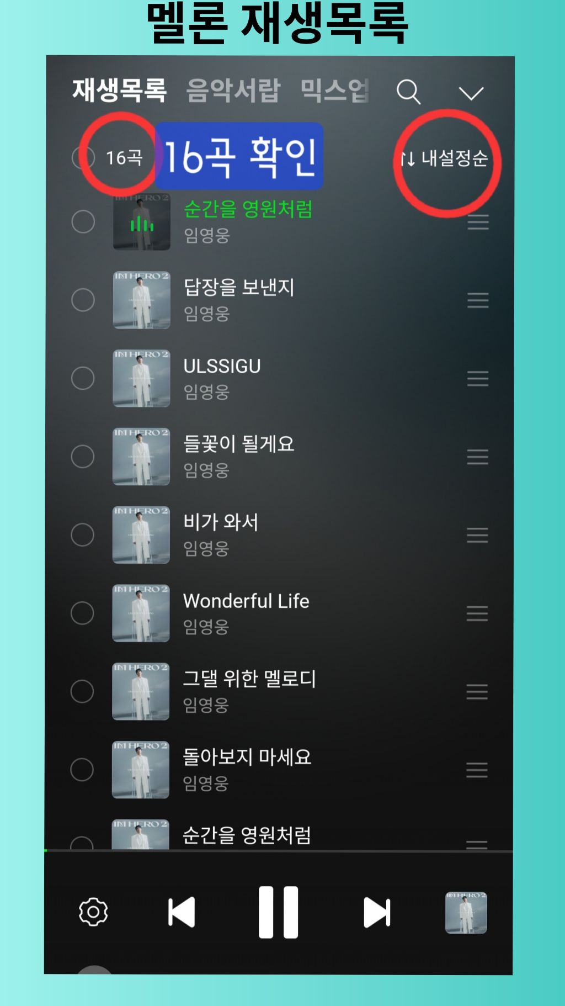The height and width of the screenshot is (1006, 565).
Task: Open the 내설정순 sort order option
Action: point(444,158)
